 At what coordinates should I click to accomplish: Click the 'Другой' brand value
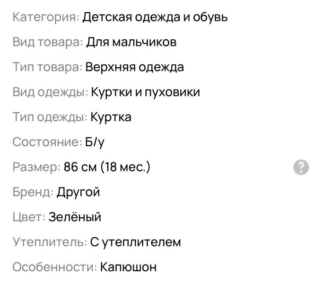coord(78,192)
